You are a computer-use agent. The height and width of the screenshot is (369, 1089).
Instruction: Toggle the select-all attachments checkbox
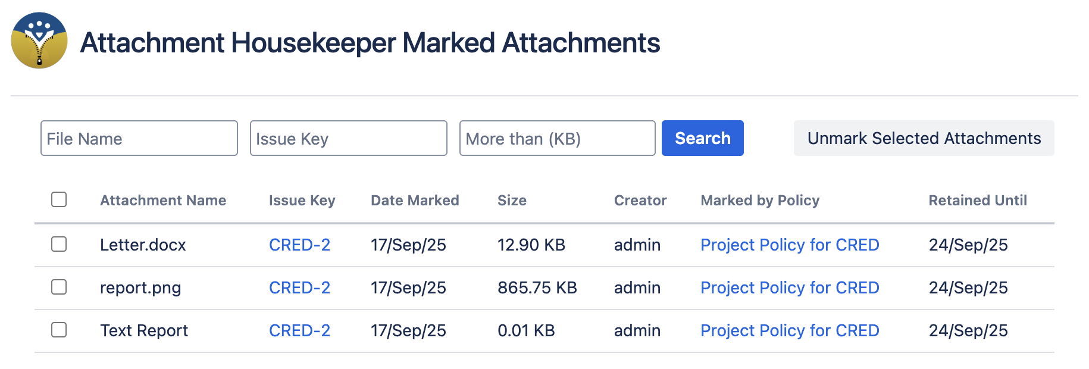[x=59, y=199]
